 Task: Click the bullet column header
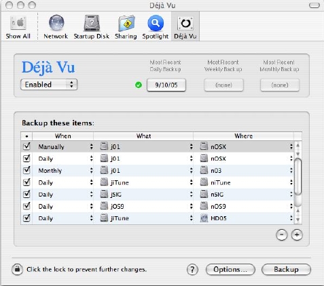point(26,136)
